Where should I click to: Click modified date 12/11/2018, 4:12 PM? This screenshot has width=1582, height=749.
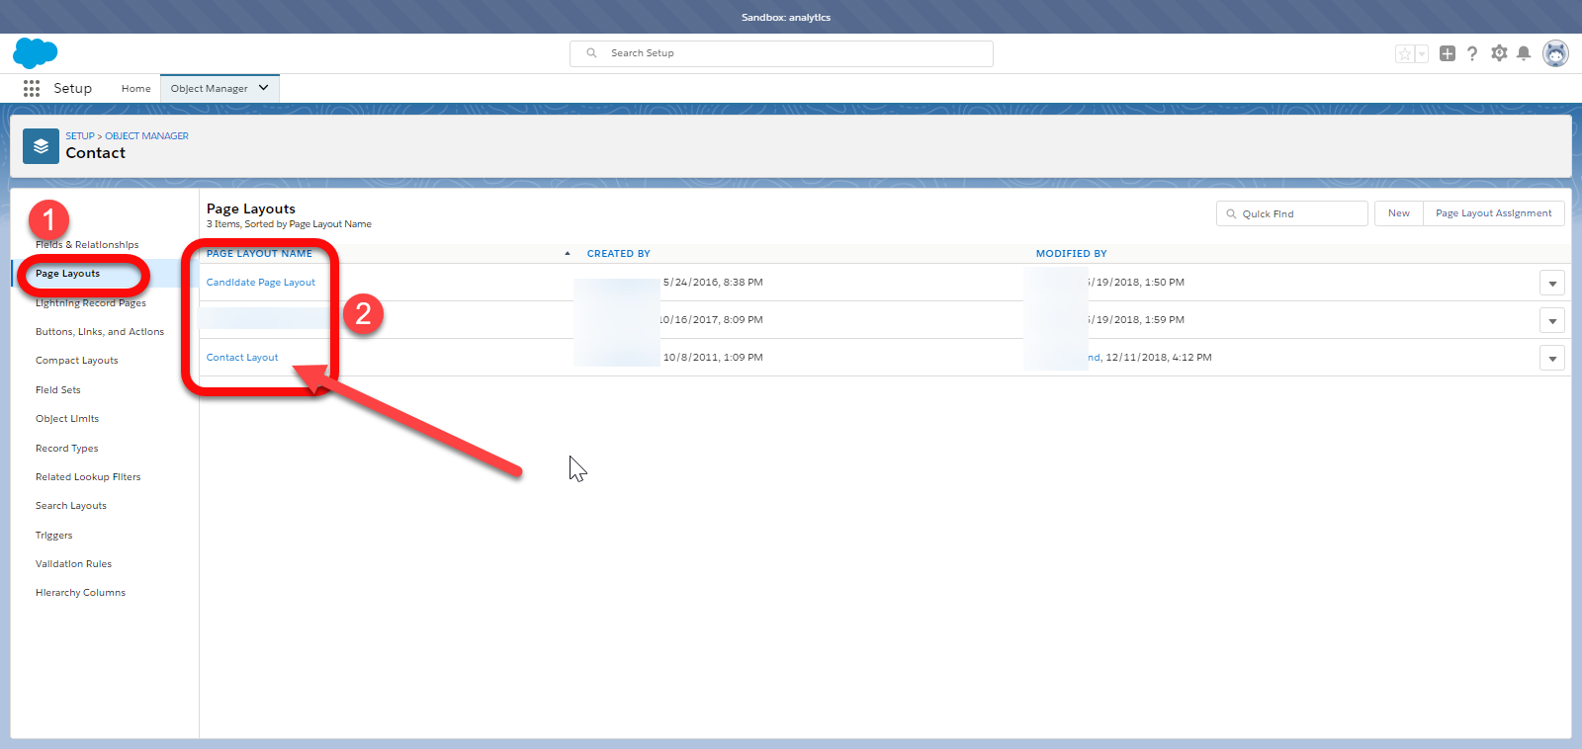pyautogui.click(x=1159, y=358)
